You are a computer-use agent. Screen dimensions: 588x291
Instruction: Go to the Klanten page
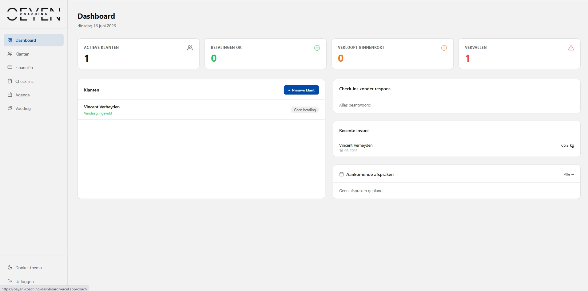tap(34, 54)
